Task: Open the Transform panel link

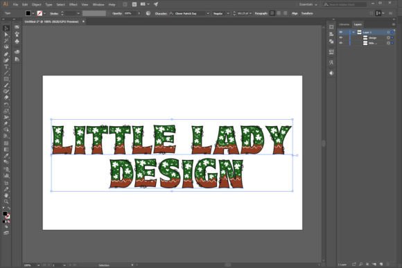Action: pyautogui.click(x=307, y=13)
